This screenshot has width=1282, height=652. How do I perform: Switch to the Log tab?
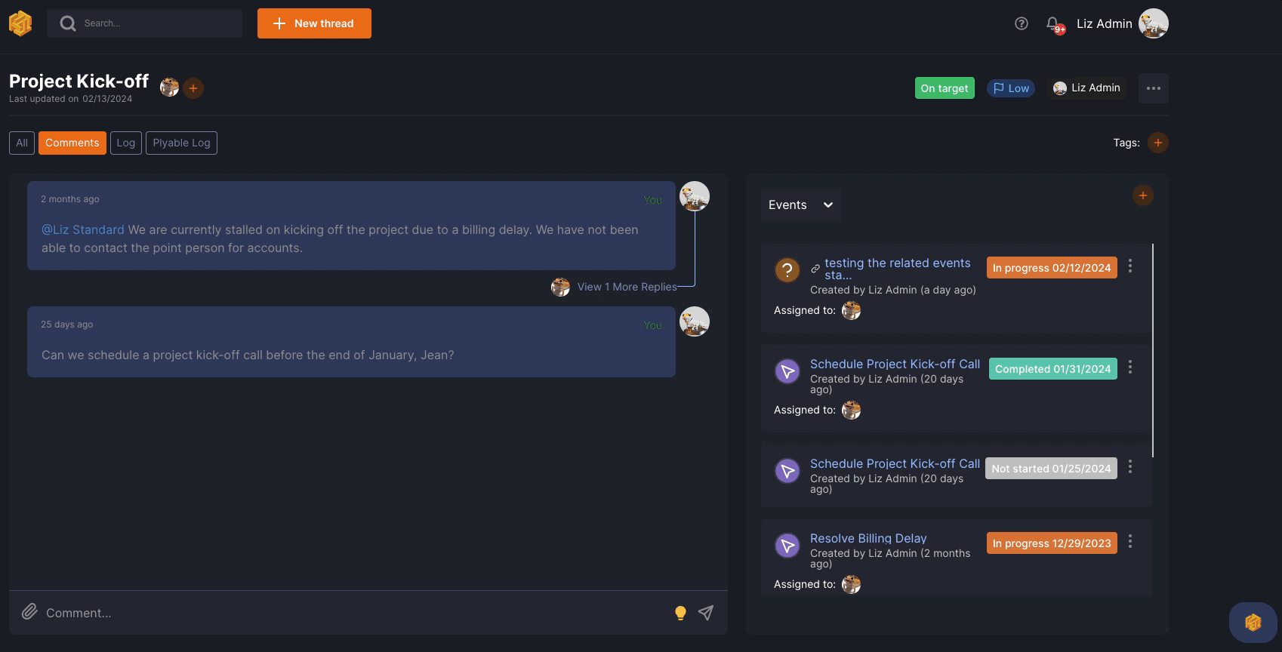pos(125,143)
